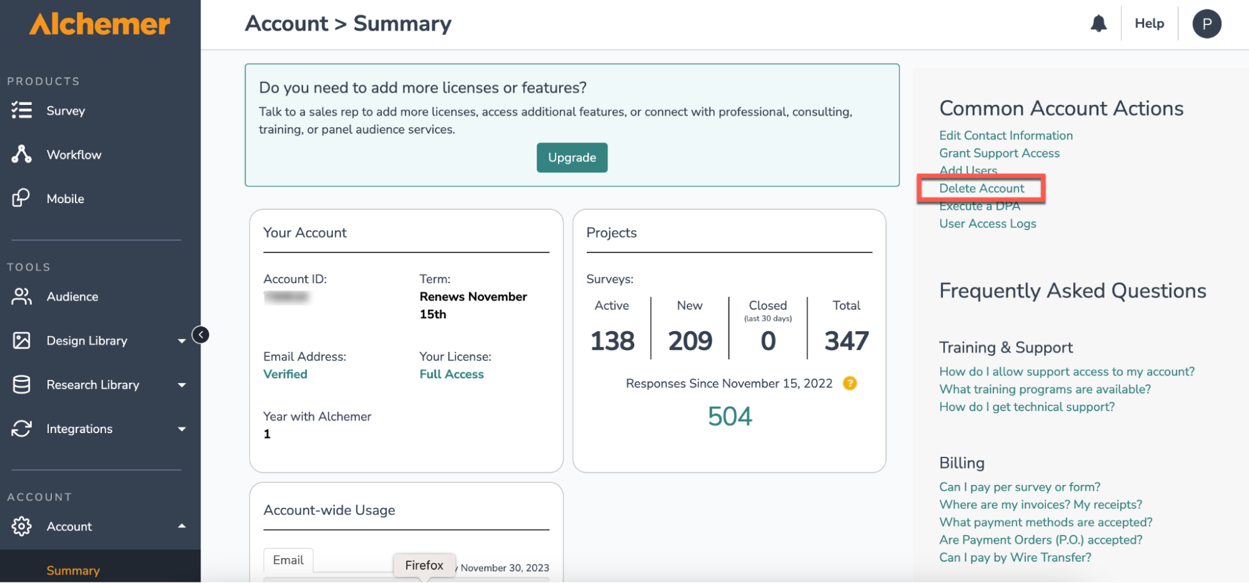Click the Workflow node icon
The width and height of the screenshot is (1249, 583).
point(22,154)
